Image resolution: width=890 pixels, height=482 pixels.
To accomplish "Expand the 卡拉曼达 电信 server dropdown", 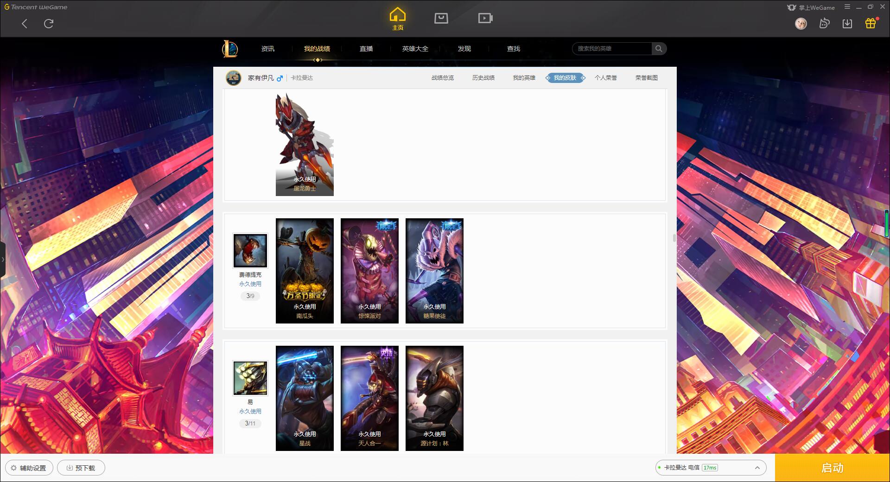I will (x=711, y=468).
